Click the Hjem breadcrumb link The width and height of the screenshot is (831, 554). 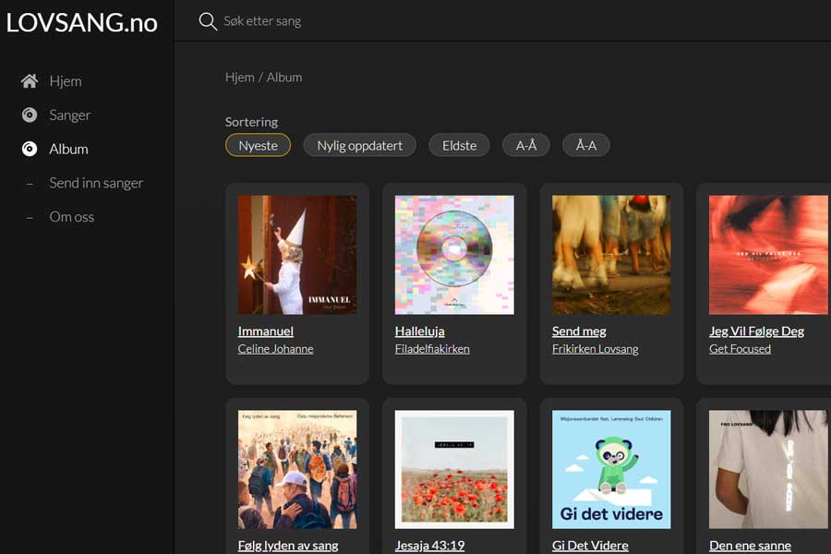pos(239,78)
